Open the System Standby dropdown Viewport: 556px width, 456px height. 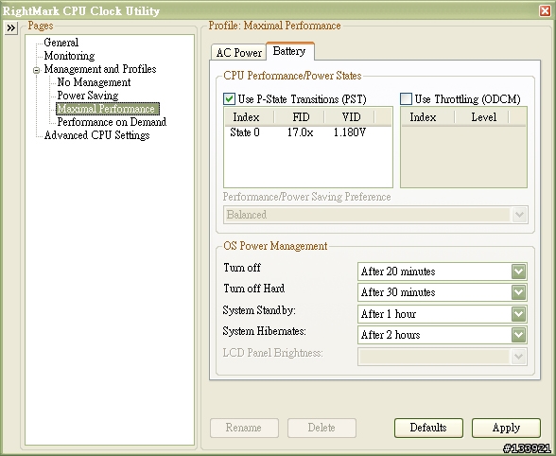[518, 314]
